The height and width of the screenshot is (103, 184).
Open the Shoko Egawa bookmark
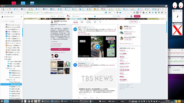(15, 98)
